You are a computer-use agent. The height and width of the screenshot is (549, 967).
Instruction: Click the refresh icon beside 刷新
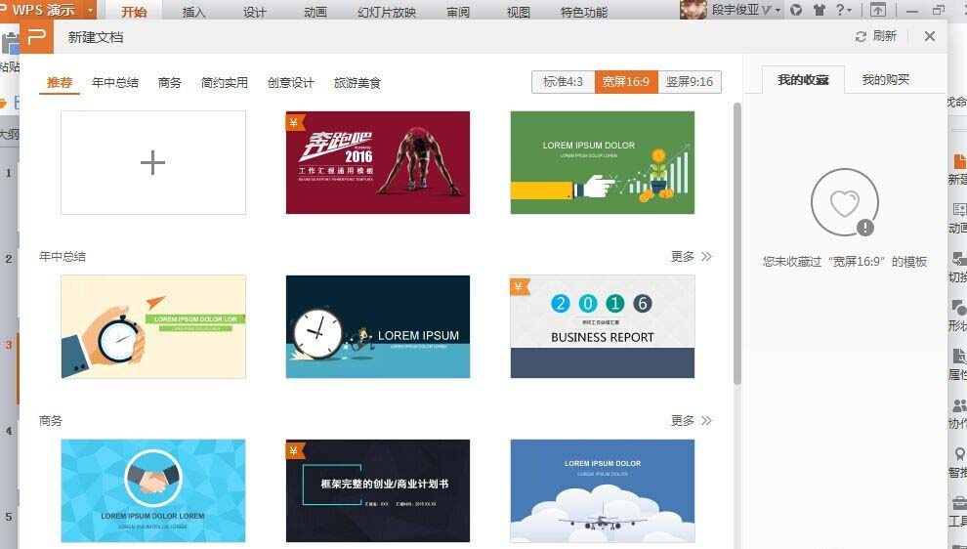coord(861,37)
